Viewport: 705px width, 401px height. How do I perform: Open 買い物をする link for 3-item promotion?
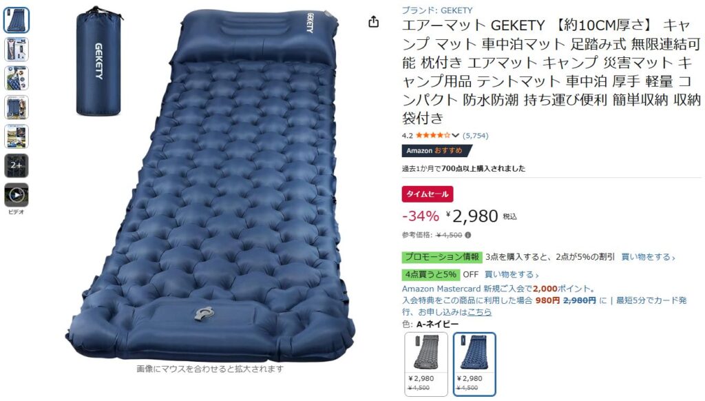(648, 257)
